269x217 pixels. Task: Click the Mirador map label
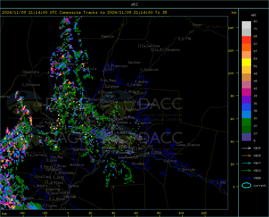click(x=138, y=164)
